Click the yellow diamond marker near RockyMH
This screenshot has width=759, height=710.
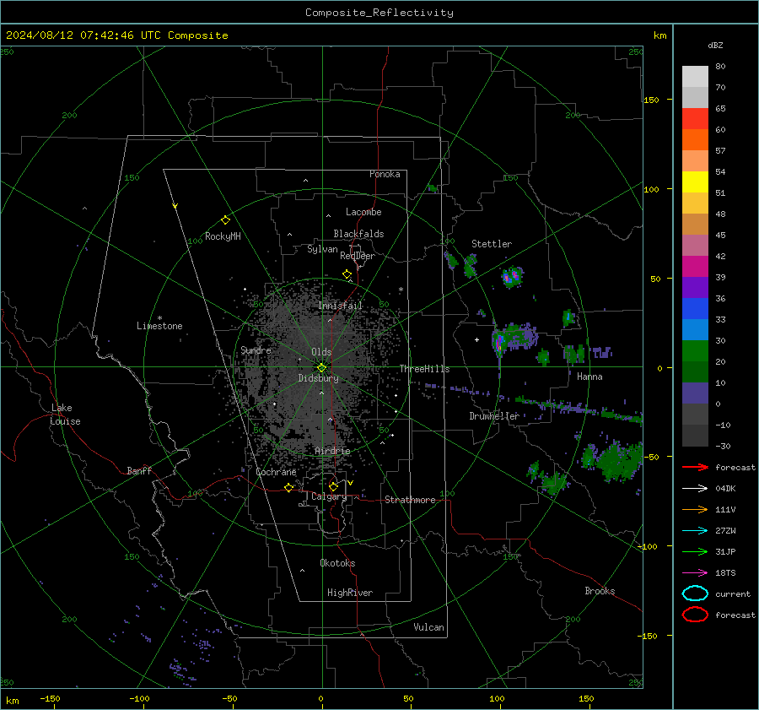click(x=225, y=220)
